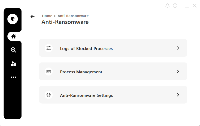Viewport: 200px width, 126px height.
Task: Open the Scan magnifier icon in the sidebar
Action: click(14, 50)
